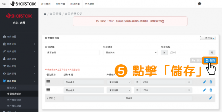Click the 儲存 save button
The width and height of the screenshot is (222, 112).
pos(210,61)
